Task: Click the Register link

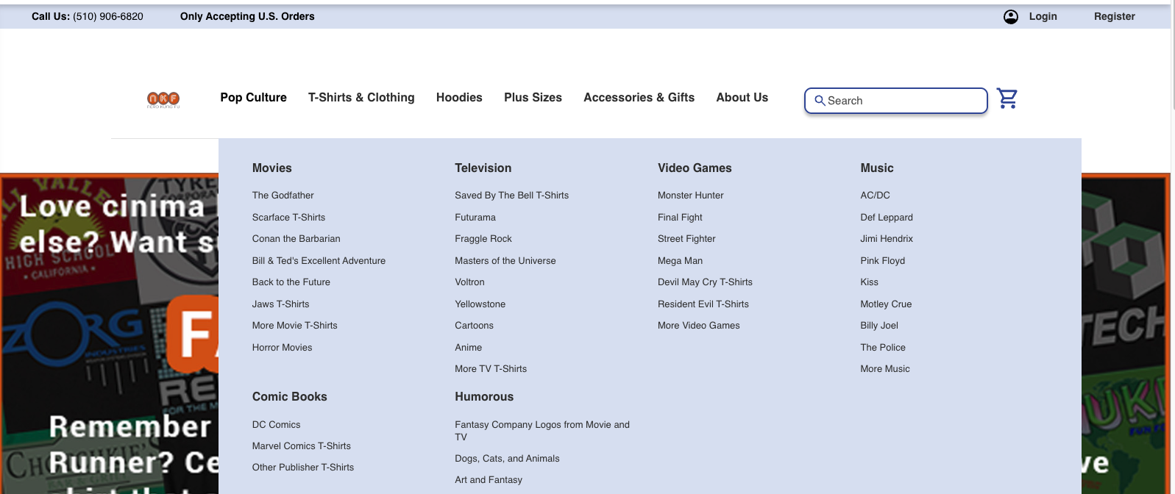Action: pyautogui.click(x=1114, y=16)
